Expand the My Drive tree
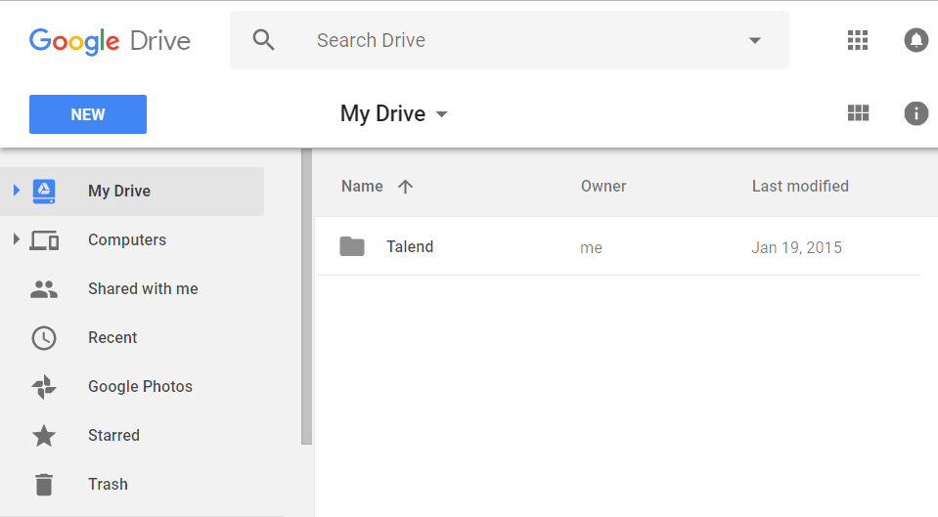 [x=17, y=191]
